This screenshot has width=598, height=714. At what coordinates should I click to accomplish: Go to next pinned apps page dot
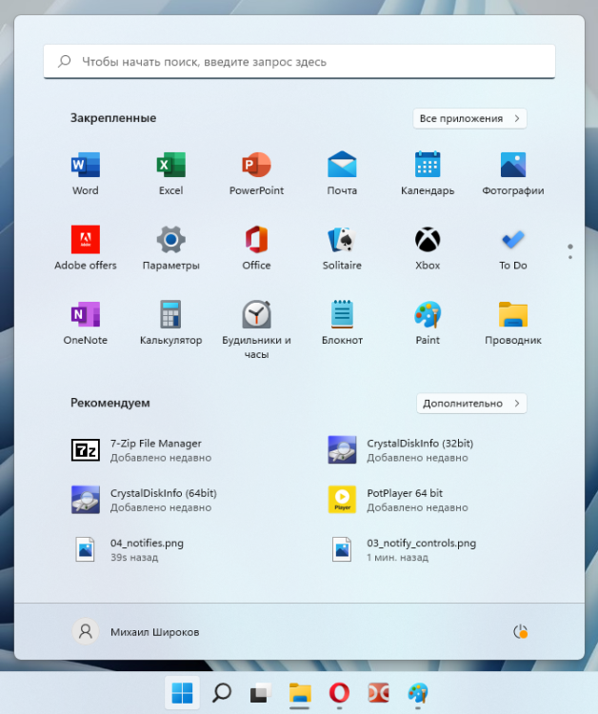(x=570, y=257)
